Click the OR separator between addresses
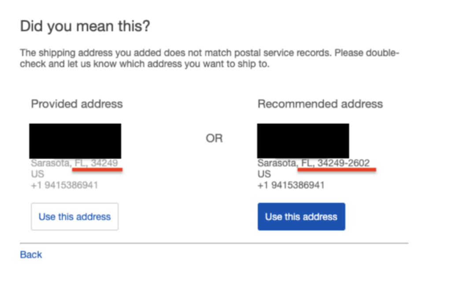The height and width of the screenshot is (283, 451). click(x=214, y=138)
